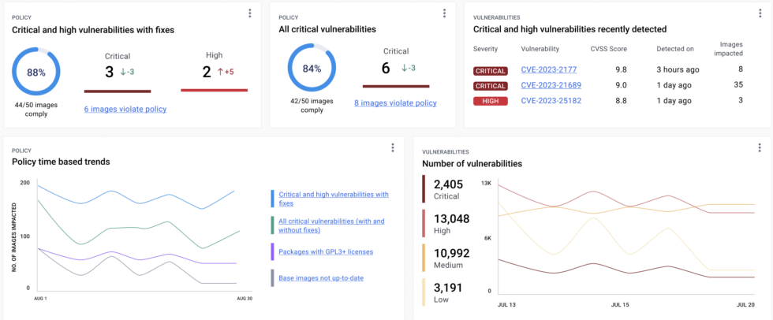Click the 84% compliance donut chart
Screen dimensions: 773x320
310,68
